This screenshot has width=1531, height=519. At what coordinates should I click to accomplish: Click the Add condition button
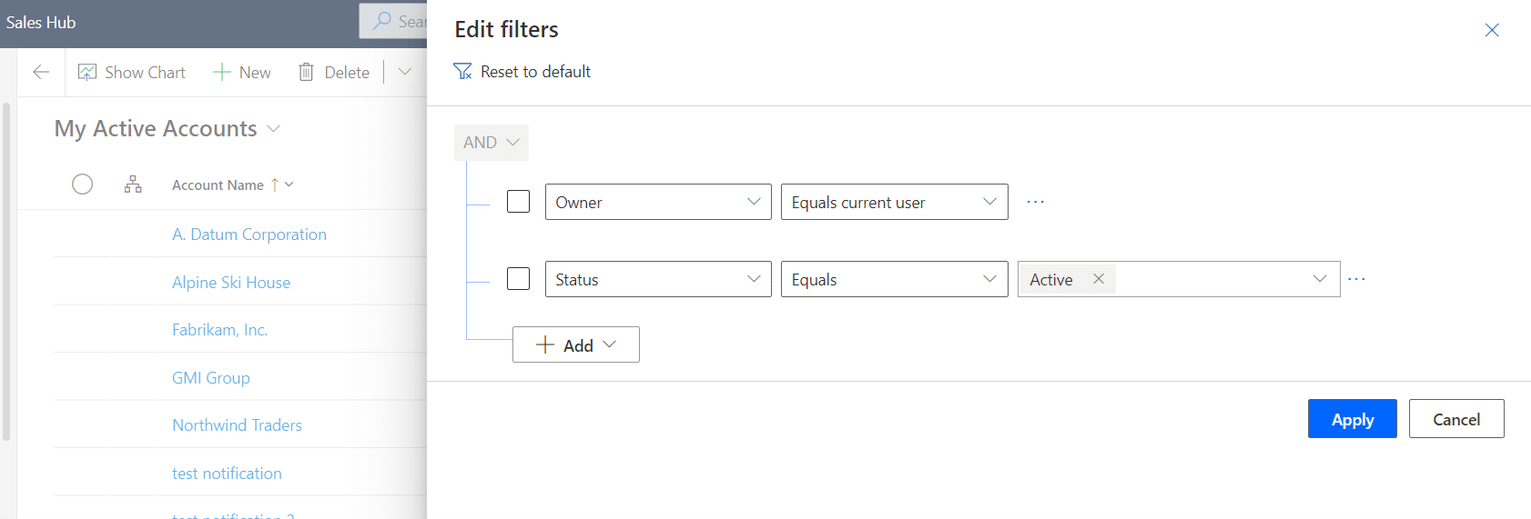[x=576, y=344]
